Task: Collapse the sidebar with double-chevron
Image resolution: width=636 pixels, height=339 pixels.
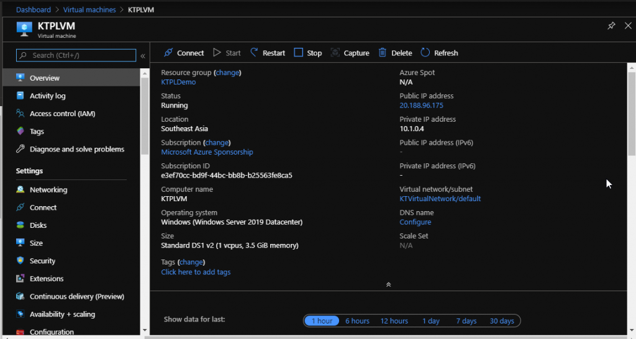Action: click(x=143, y=56)
